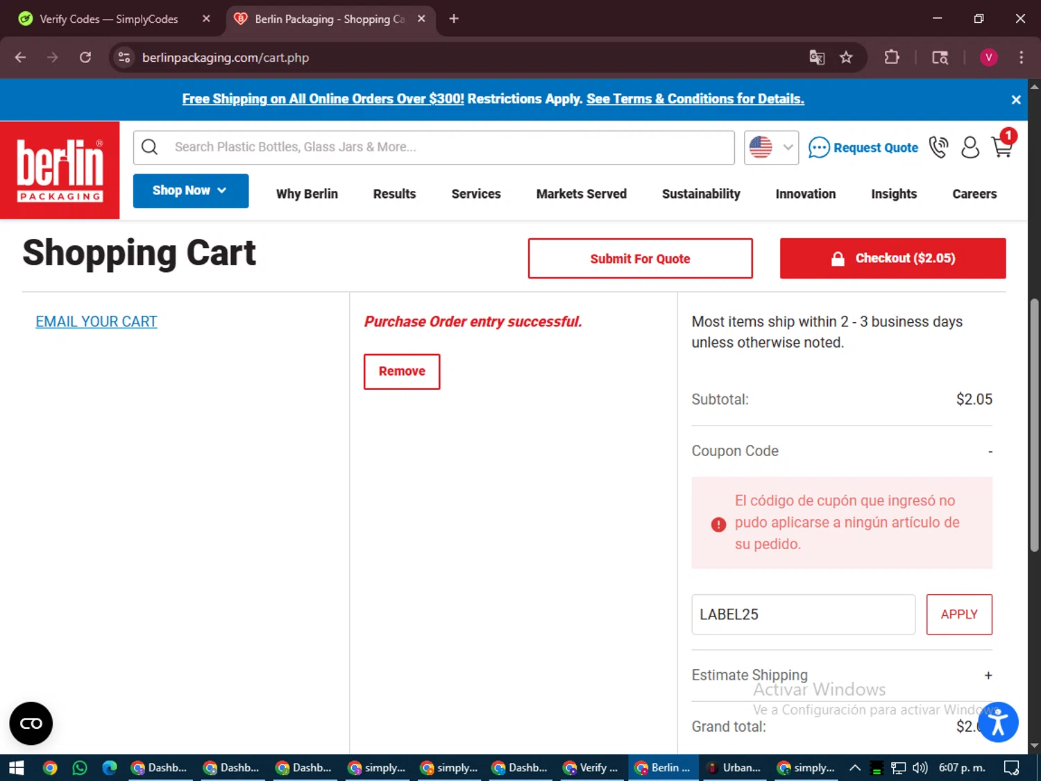Go to Berlin Packaging logo home
The height and width of the screenshot is (781, 1041).
click(x=60, y=170)
